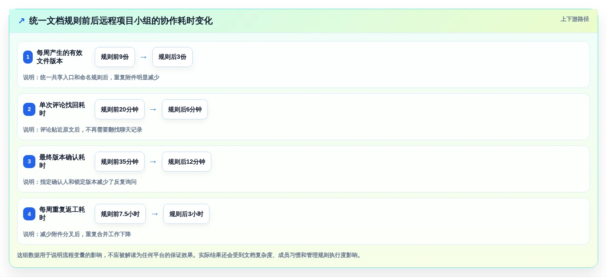The width and height of the screenshot is (607, 277).
Task: Click the label 每周产生的有效文件版本
Action: pyautogui.click(x=60, y=57)
